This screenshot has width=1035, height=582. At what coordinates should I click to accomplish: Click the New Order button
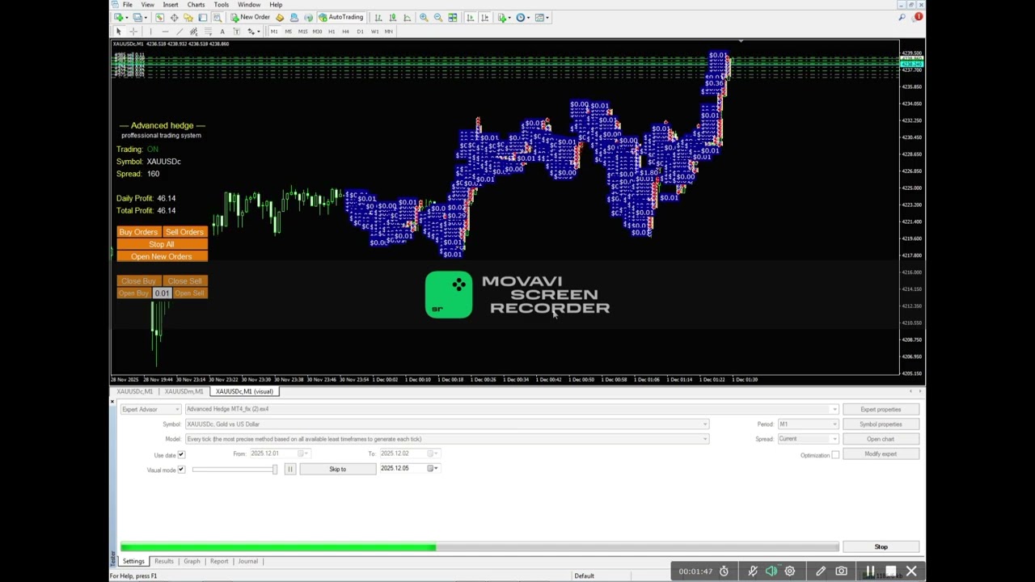point(249,17)
